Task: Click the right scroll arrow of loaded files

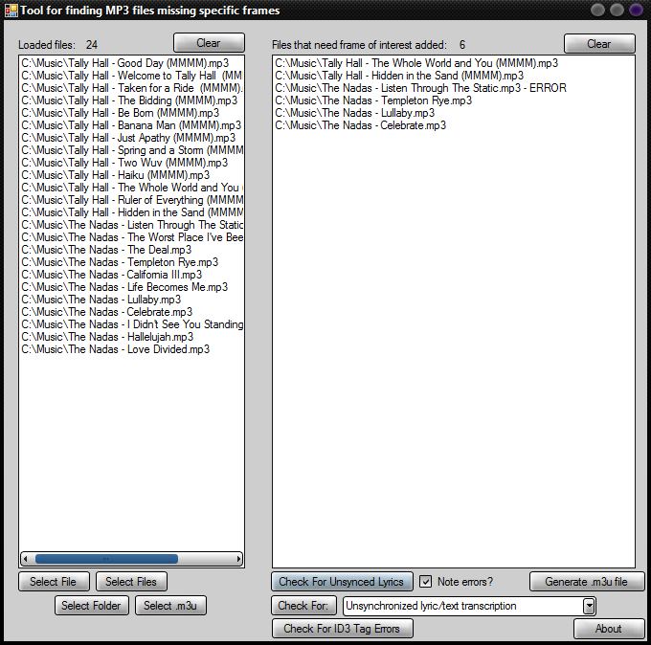Action: coord(238,559)
